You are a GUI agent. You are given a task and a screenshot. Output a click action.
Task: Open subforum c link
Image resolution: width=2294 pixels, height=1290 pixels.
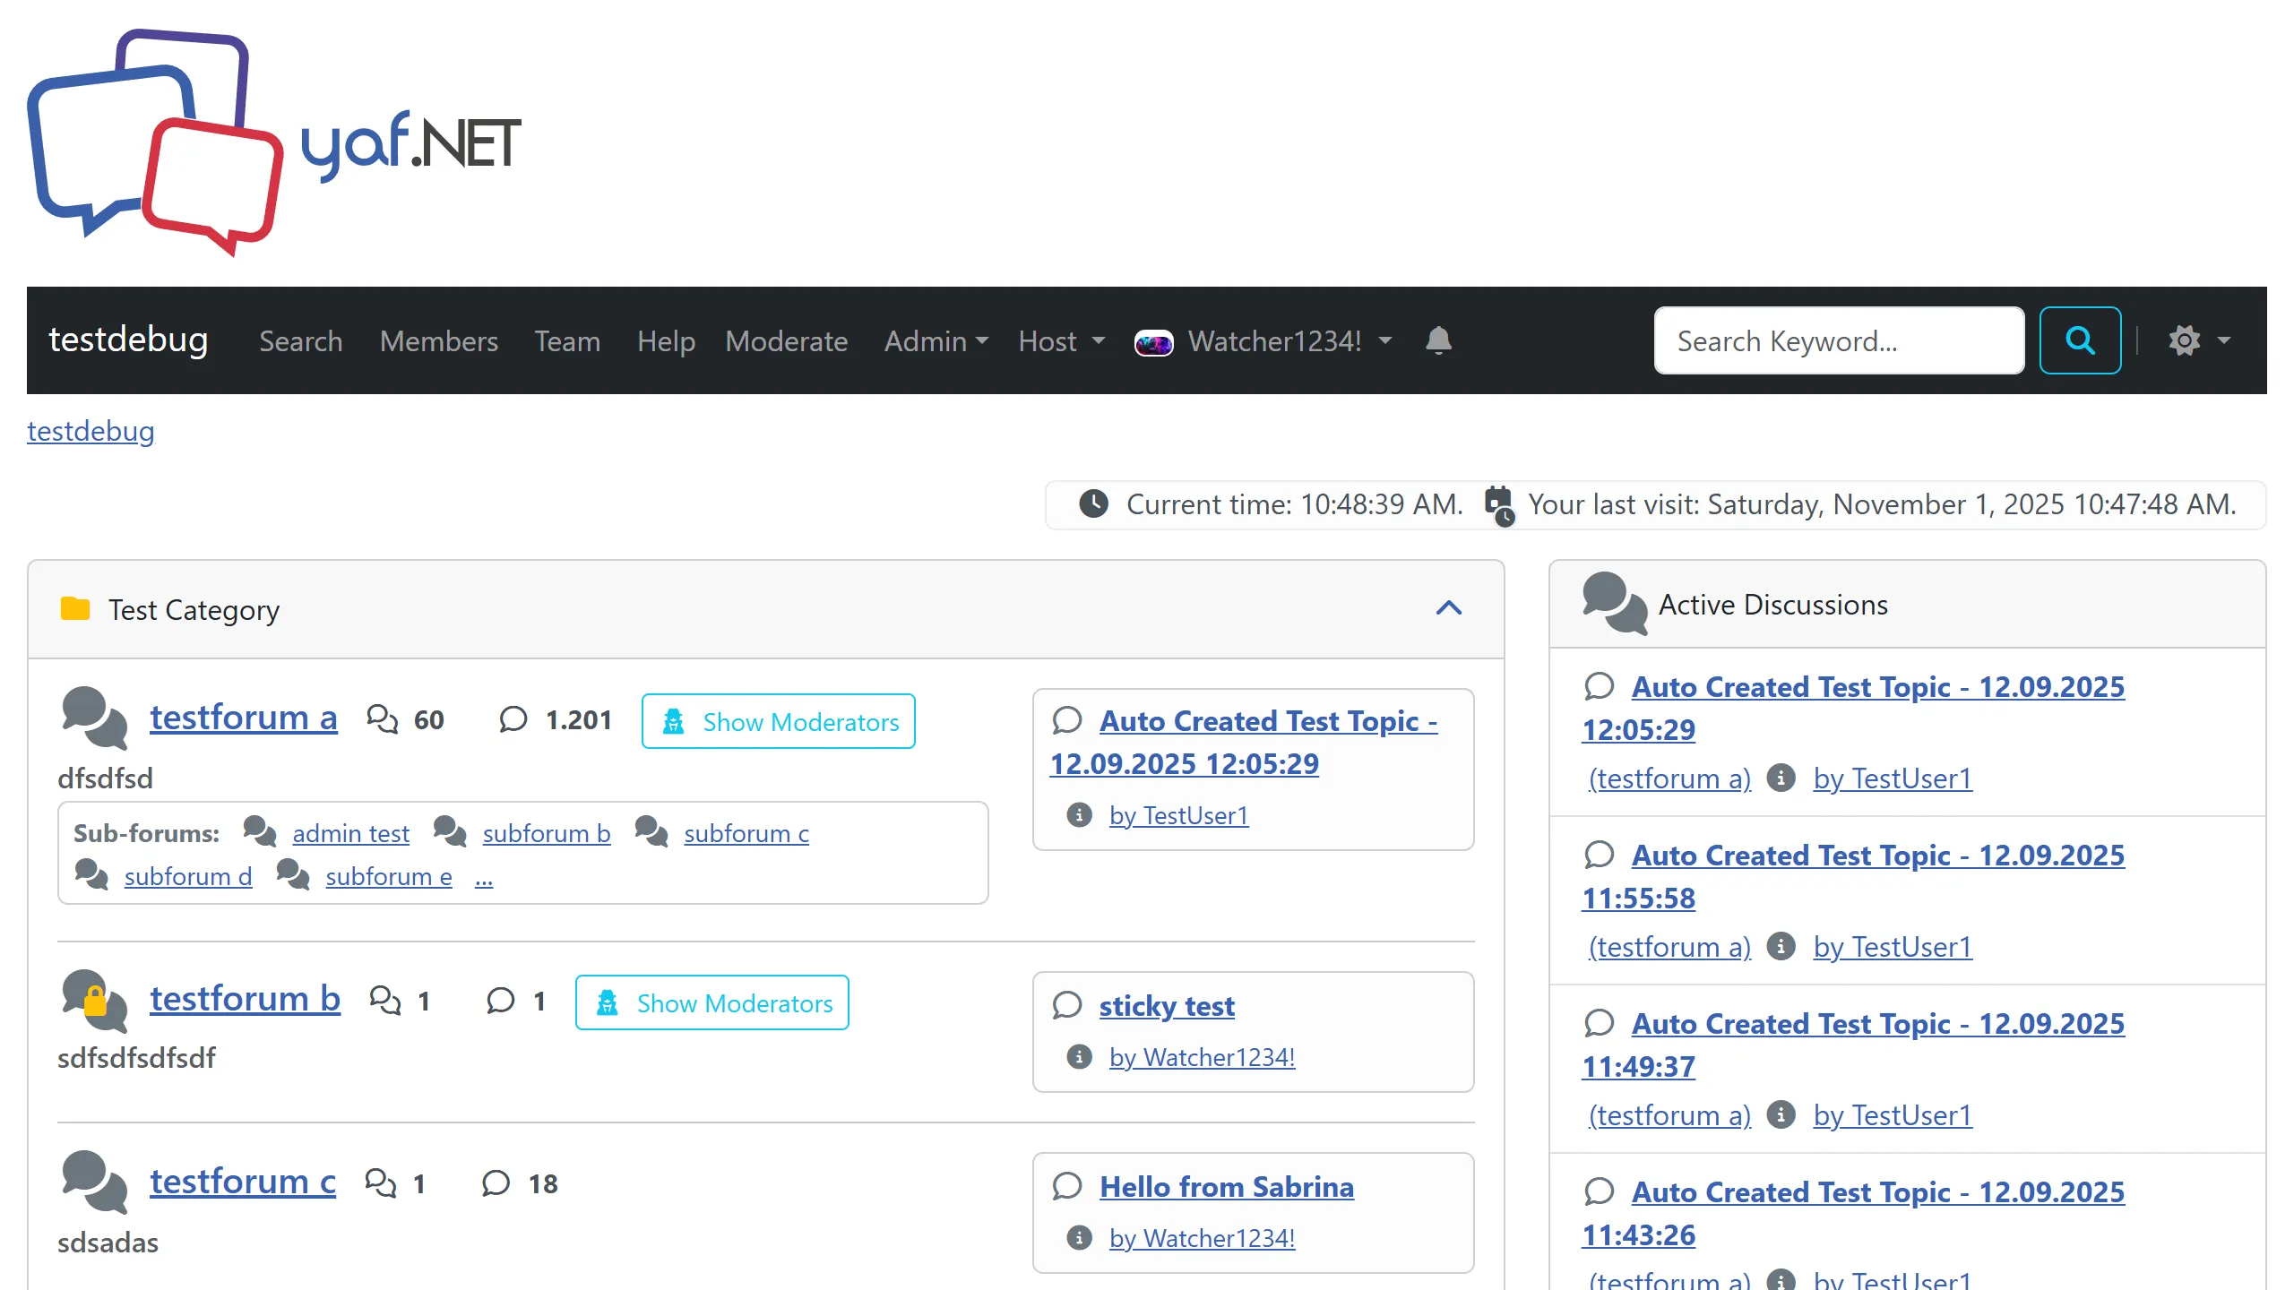pos(746,833)
